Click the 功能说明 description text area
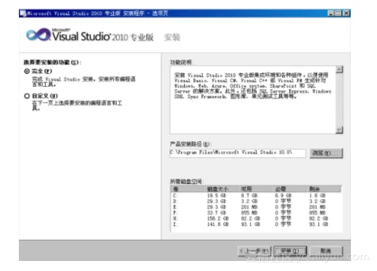The width and height of the screenshot is (377, 271). (x=253, y=100)
